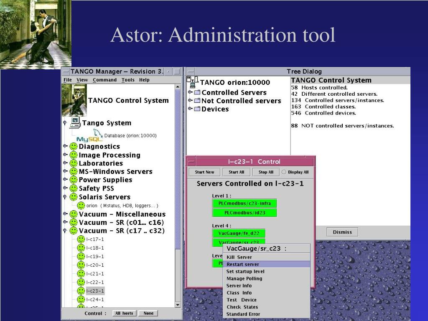Click the Devices folder icon
The width and height of the screenshot is (428, 321).
197,109
